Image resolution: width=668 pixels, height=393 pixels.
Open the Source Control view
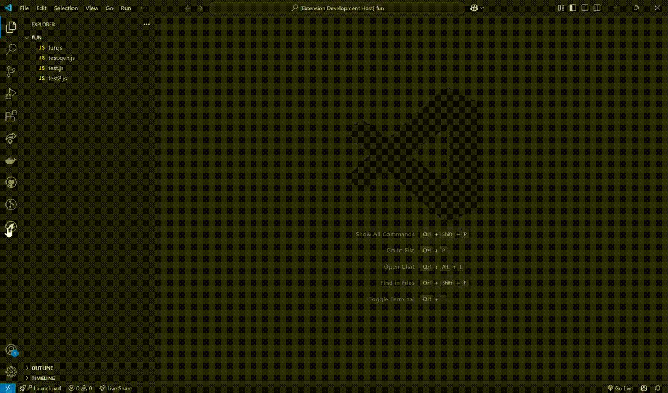[11, 72]
